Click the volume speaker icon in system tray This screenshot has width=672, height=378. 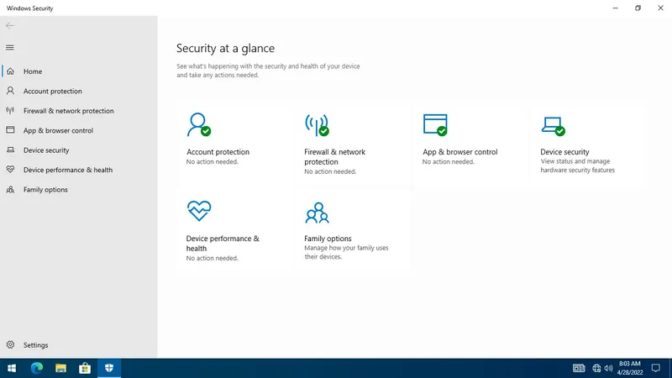click(608, 368)
